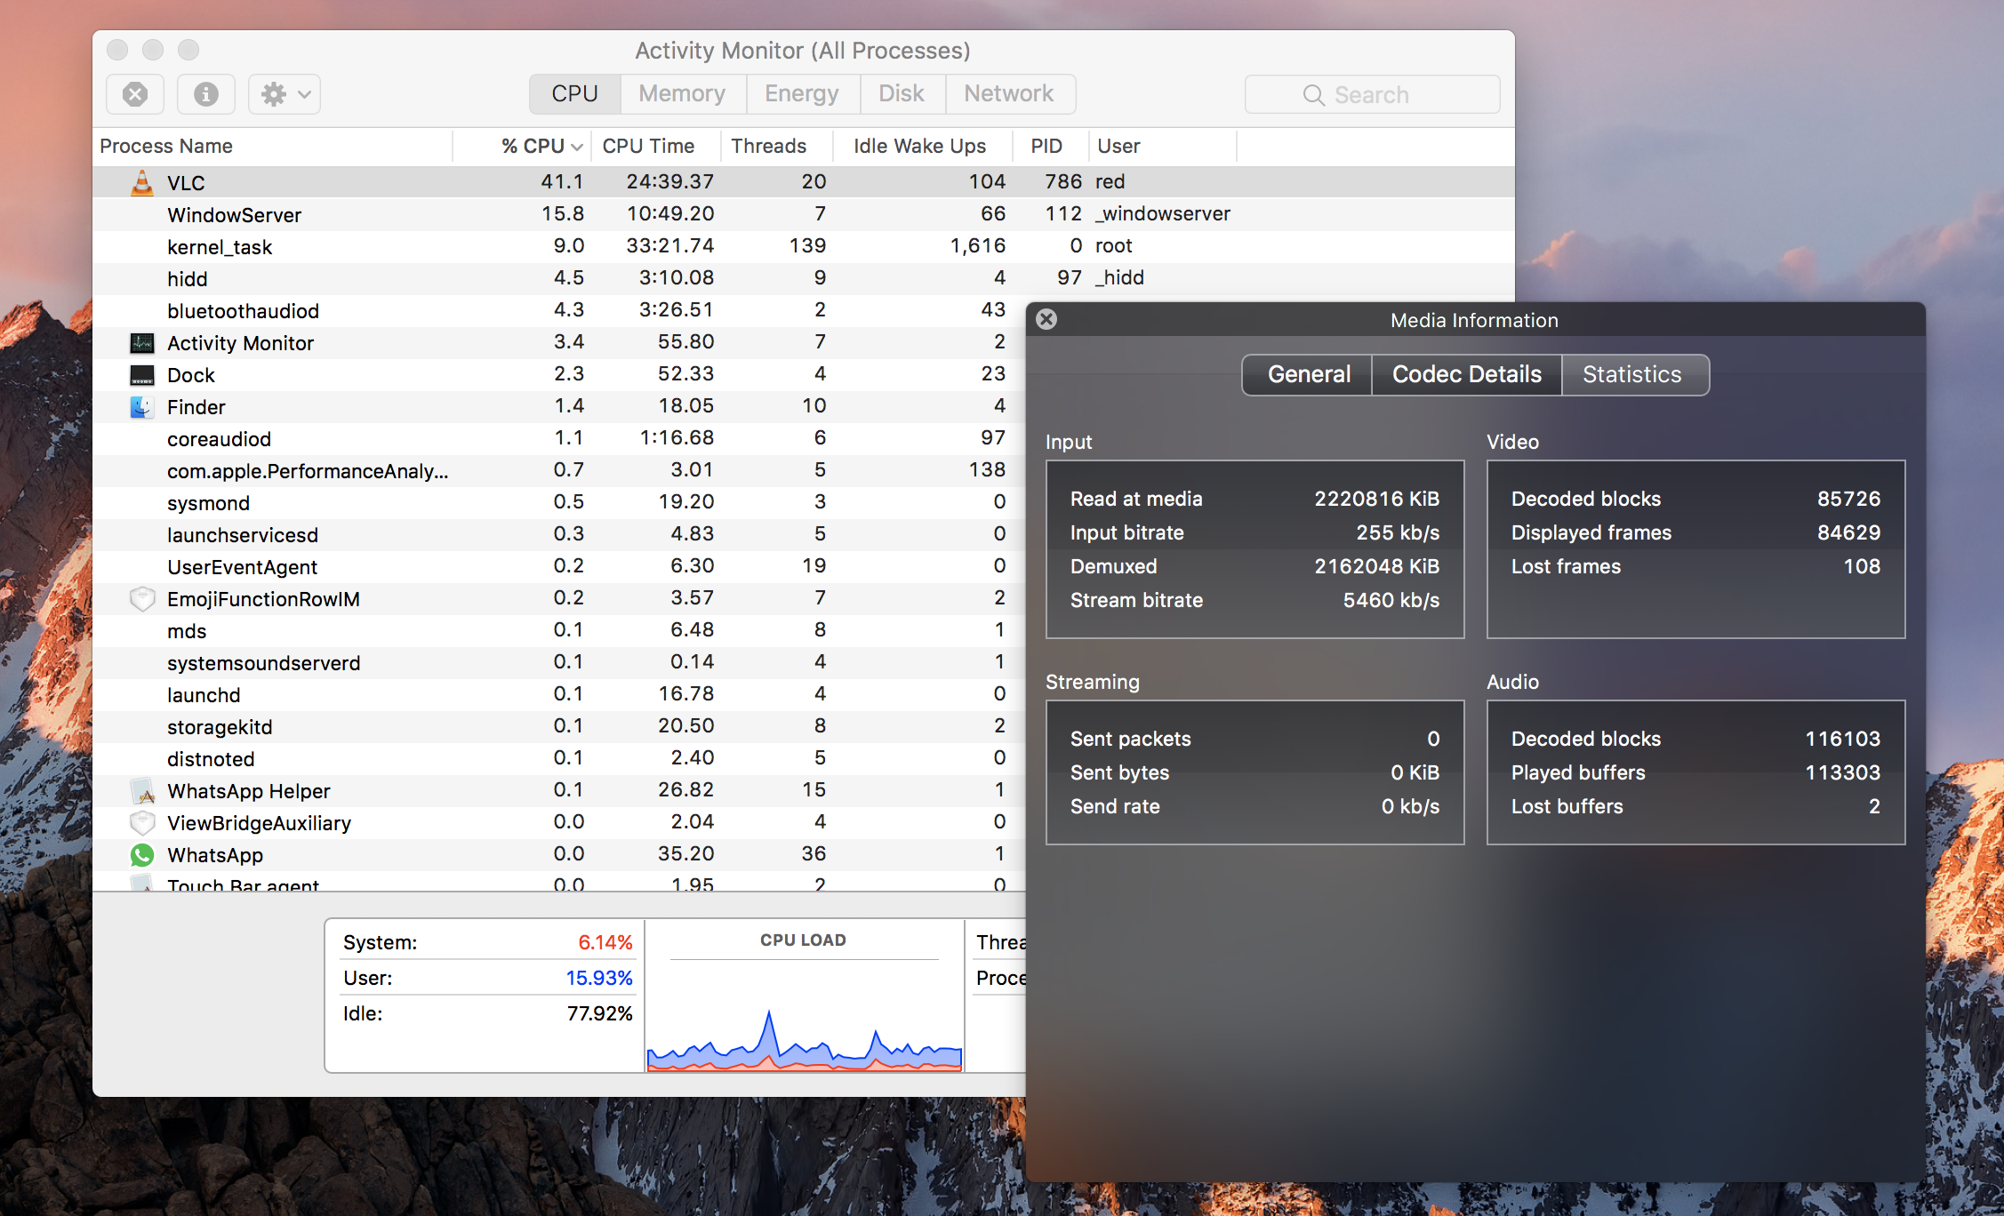Image resolution: width=2004 pixels, height=1216 pixels.
Task: Click the Send rate 0 kb/s value
Action: (x=1410, y=806)
